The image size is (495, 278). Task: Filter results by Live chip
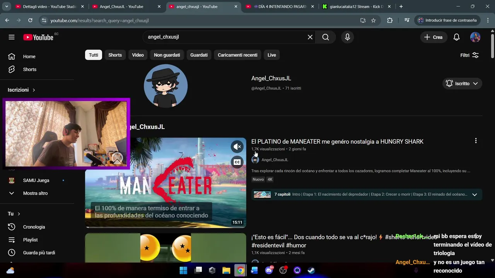272,55
